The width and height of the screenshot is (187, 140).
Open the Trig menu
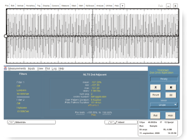pos(39,6)
